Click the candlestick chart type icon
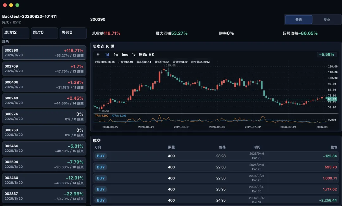The height and width of the screenshot is (206, 342). point(98,55)
